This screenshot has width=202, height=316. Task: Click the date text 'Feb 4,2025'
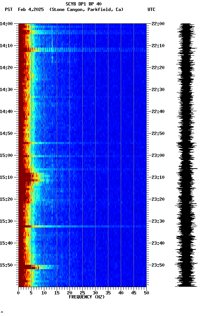[31, 10]
